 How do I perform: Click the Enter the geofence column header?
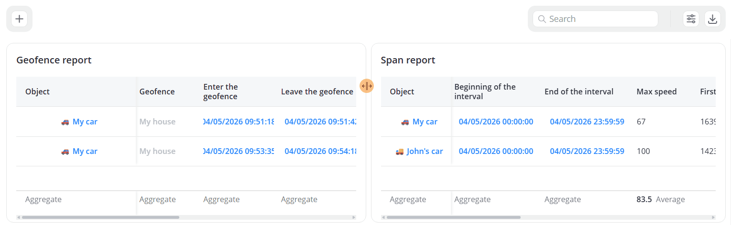tap(220, 92)
